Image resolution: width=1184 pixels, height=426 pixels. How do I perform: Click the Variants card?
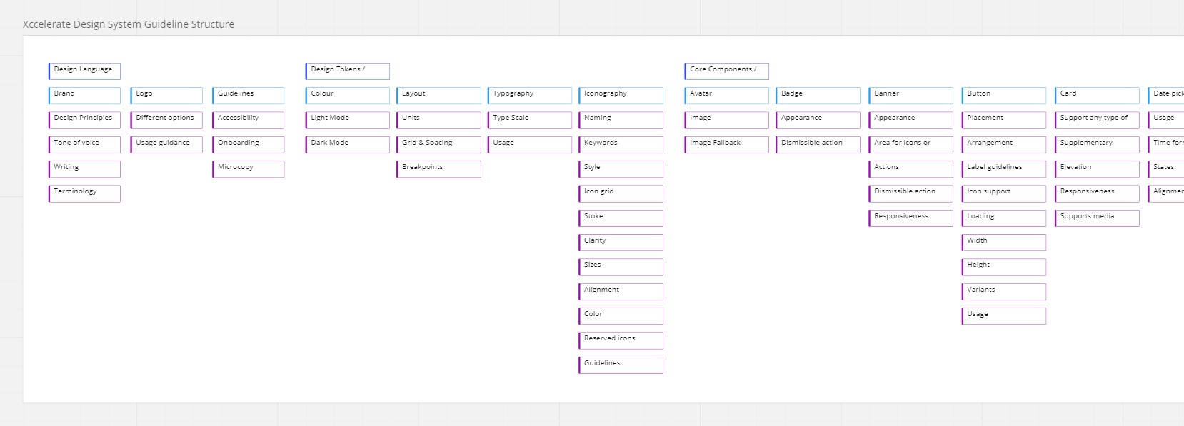pyautogui.click(x=1003, y=292)
